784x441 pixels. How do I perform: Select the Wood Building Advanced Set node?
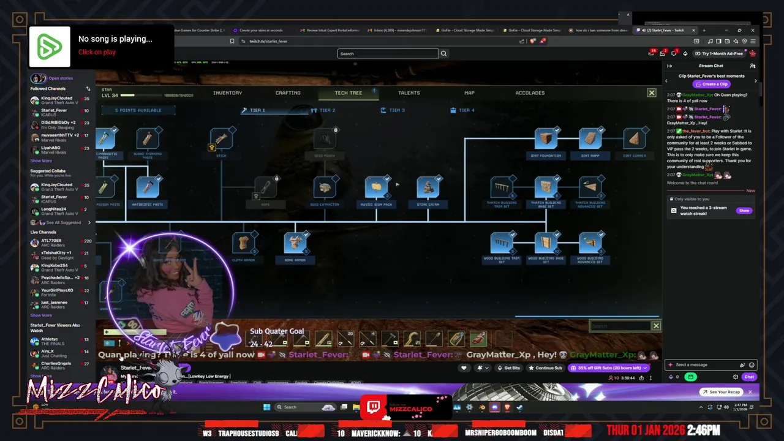tap(590, 243)
